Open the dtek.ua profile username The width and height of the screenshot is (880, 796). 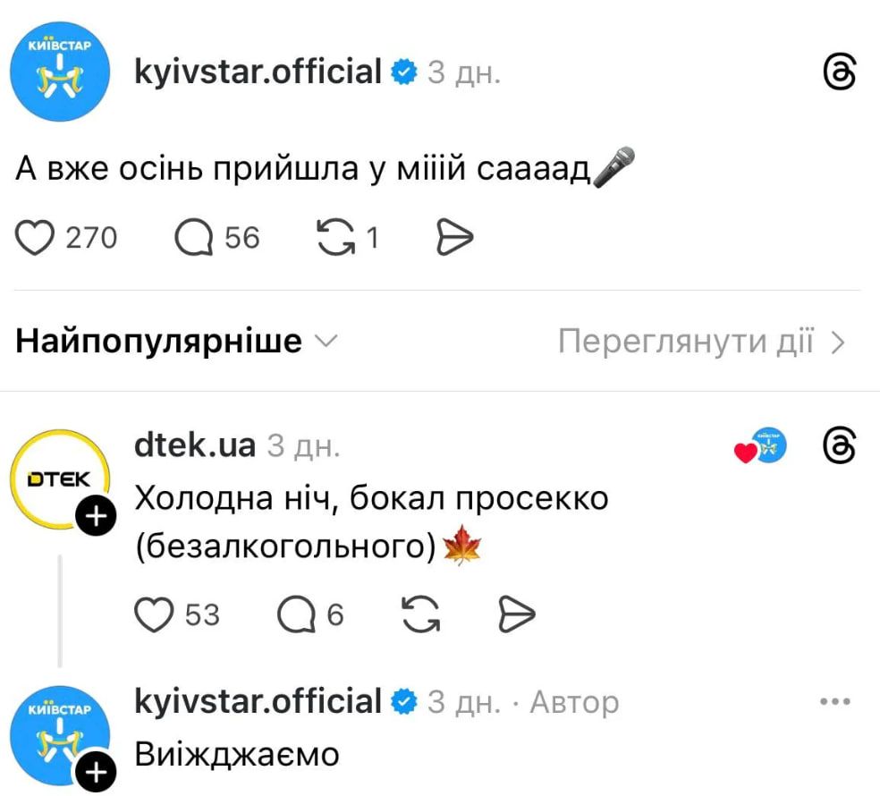point(195,445)
